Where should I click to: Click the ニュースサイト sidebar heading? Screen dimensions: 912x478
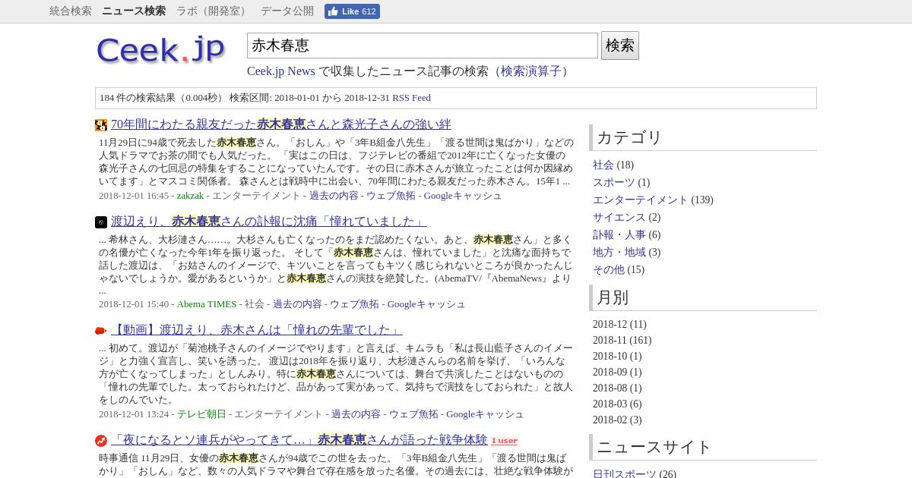[654, 447]
